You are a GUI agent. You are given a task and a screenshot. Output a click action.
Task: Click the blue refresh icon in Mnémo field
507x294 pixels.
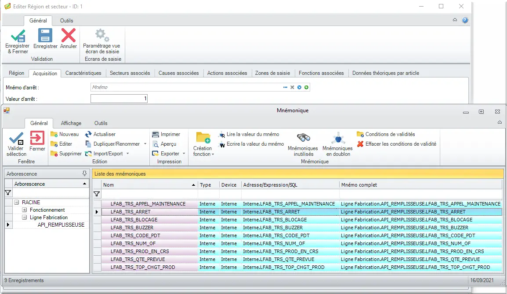coord(300,87)
